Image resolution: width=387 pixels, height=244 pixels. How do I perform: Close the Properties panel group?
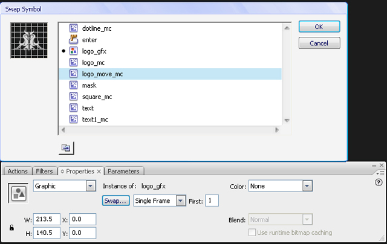[382, 165]
